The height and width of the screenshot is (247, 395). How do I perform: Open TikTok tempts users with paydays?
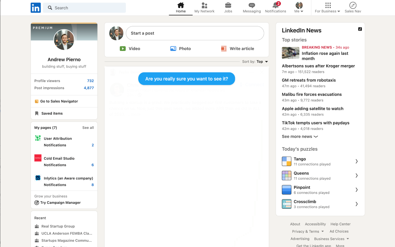pyautogui.click(x=316, y=123)
